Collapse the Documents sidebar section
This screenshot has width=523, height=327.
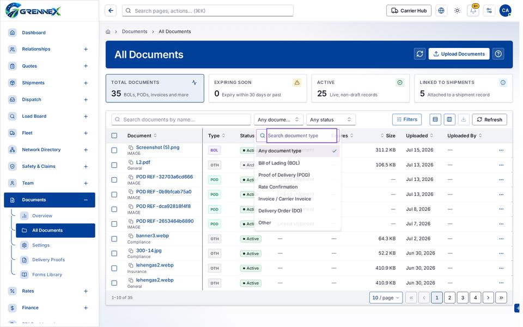(x=86, y=200)
